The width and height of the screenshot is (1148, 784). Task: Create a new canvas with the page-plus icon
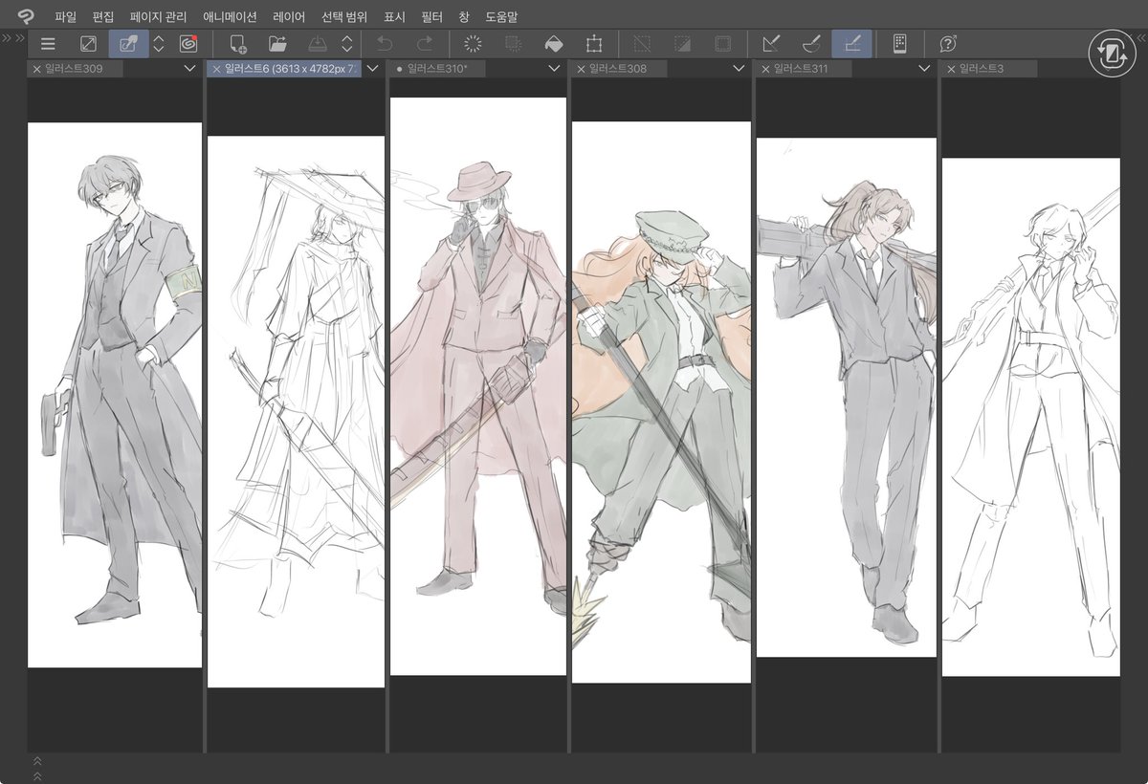tap(238, 43)
